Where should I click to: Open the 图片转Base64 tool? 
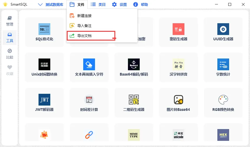coord(179,103)
